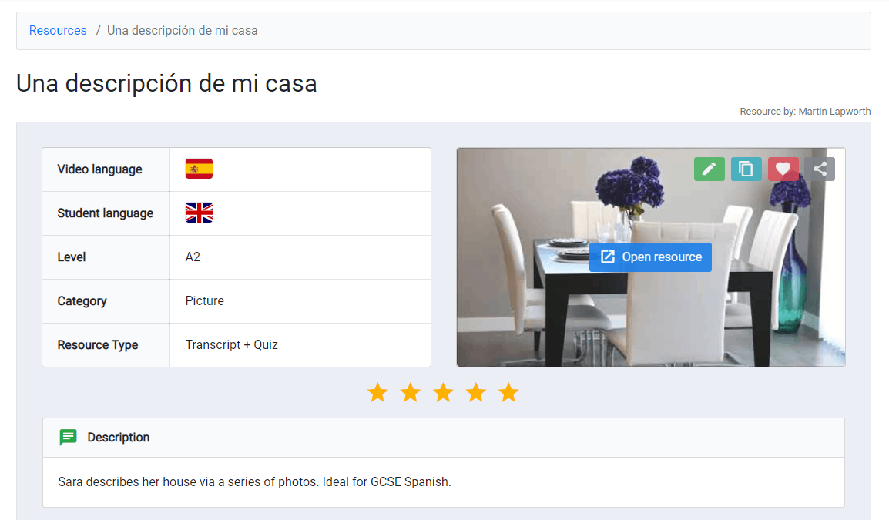Screen dimensions: 889x520
Task: Rate four stars with fourth star
Action: click(476, 392)
